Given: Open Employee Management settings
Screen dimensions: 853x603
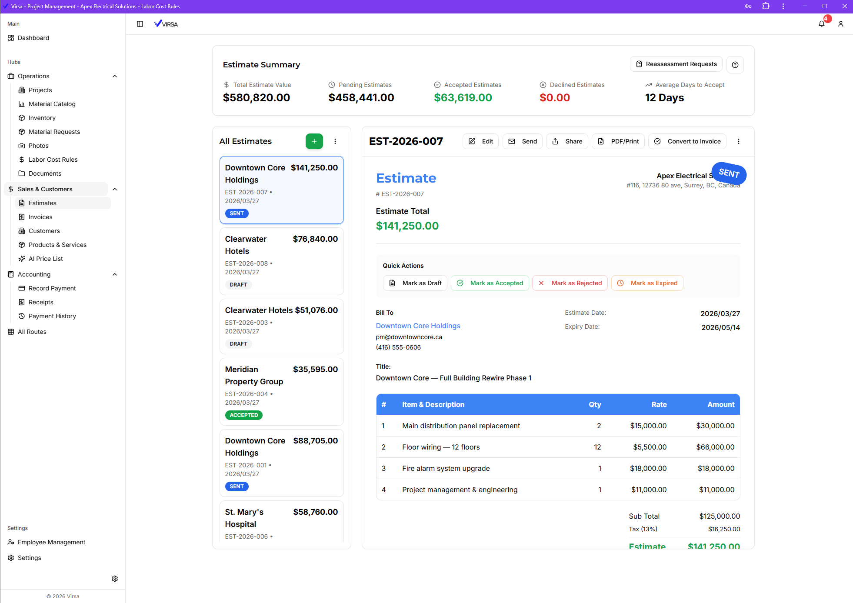Looking at the screenshot, I should click(51, 542).
